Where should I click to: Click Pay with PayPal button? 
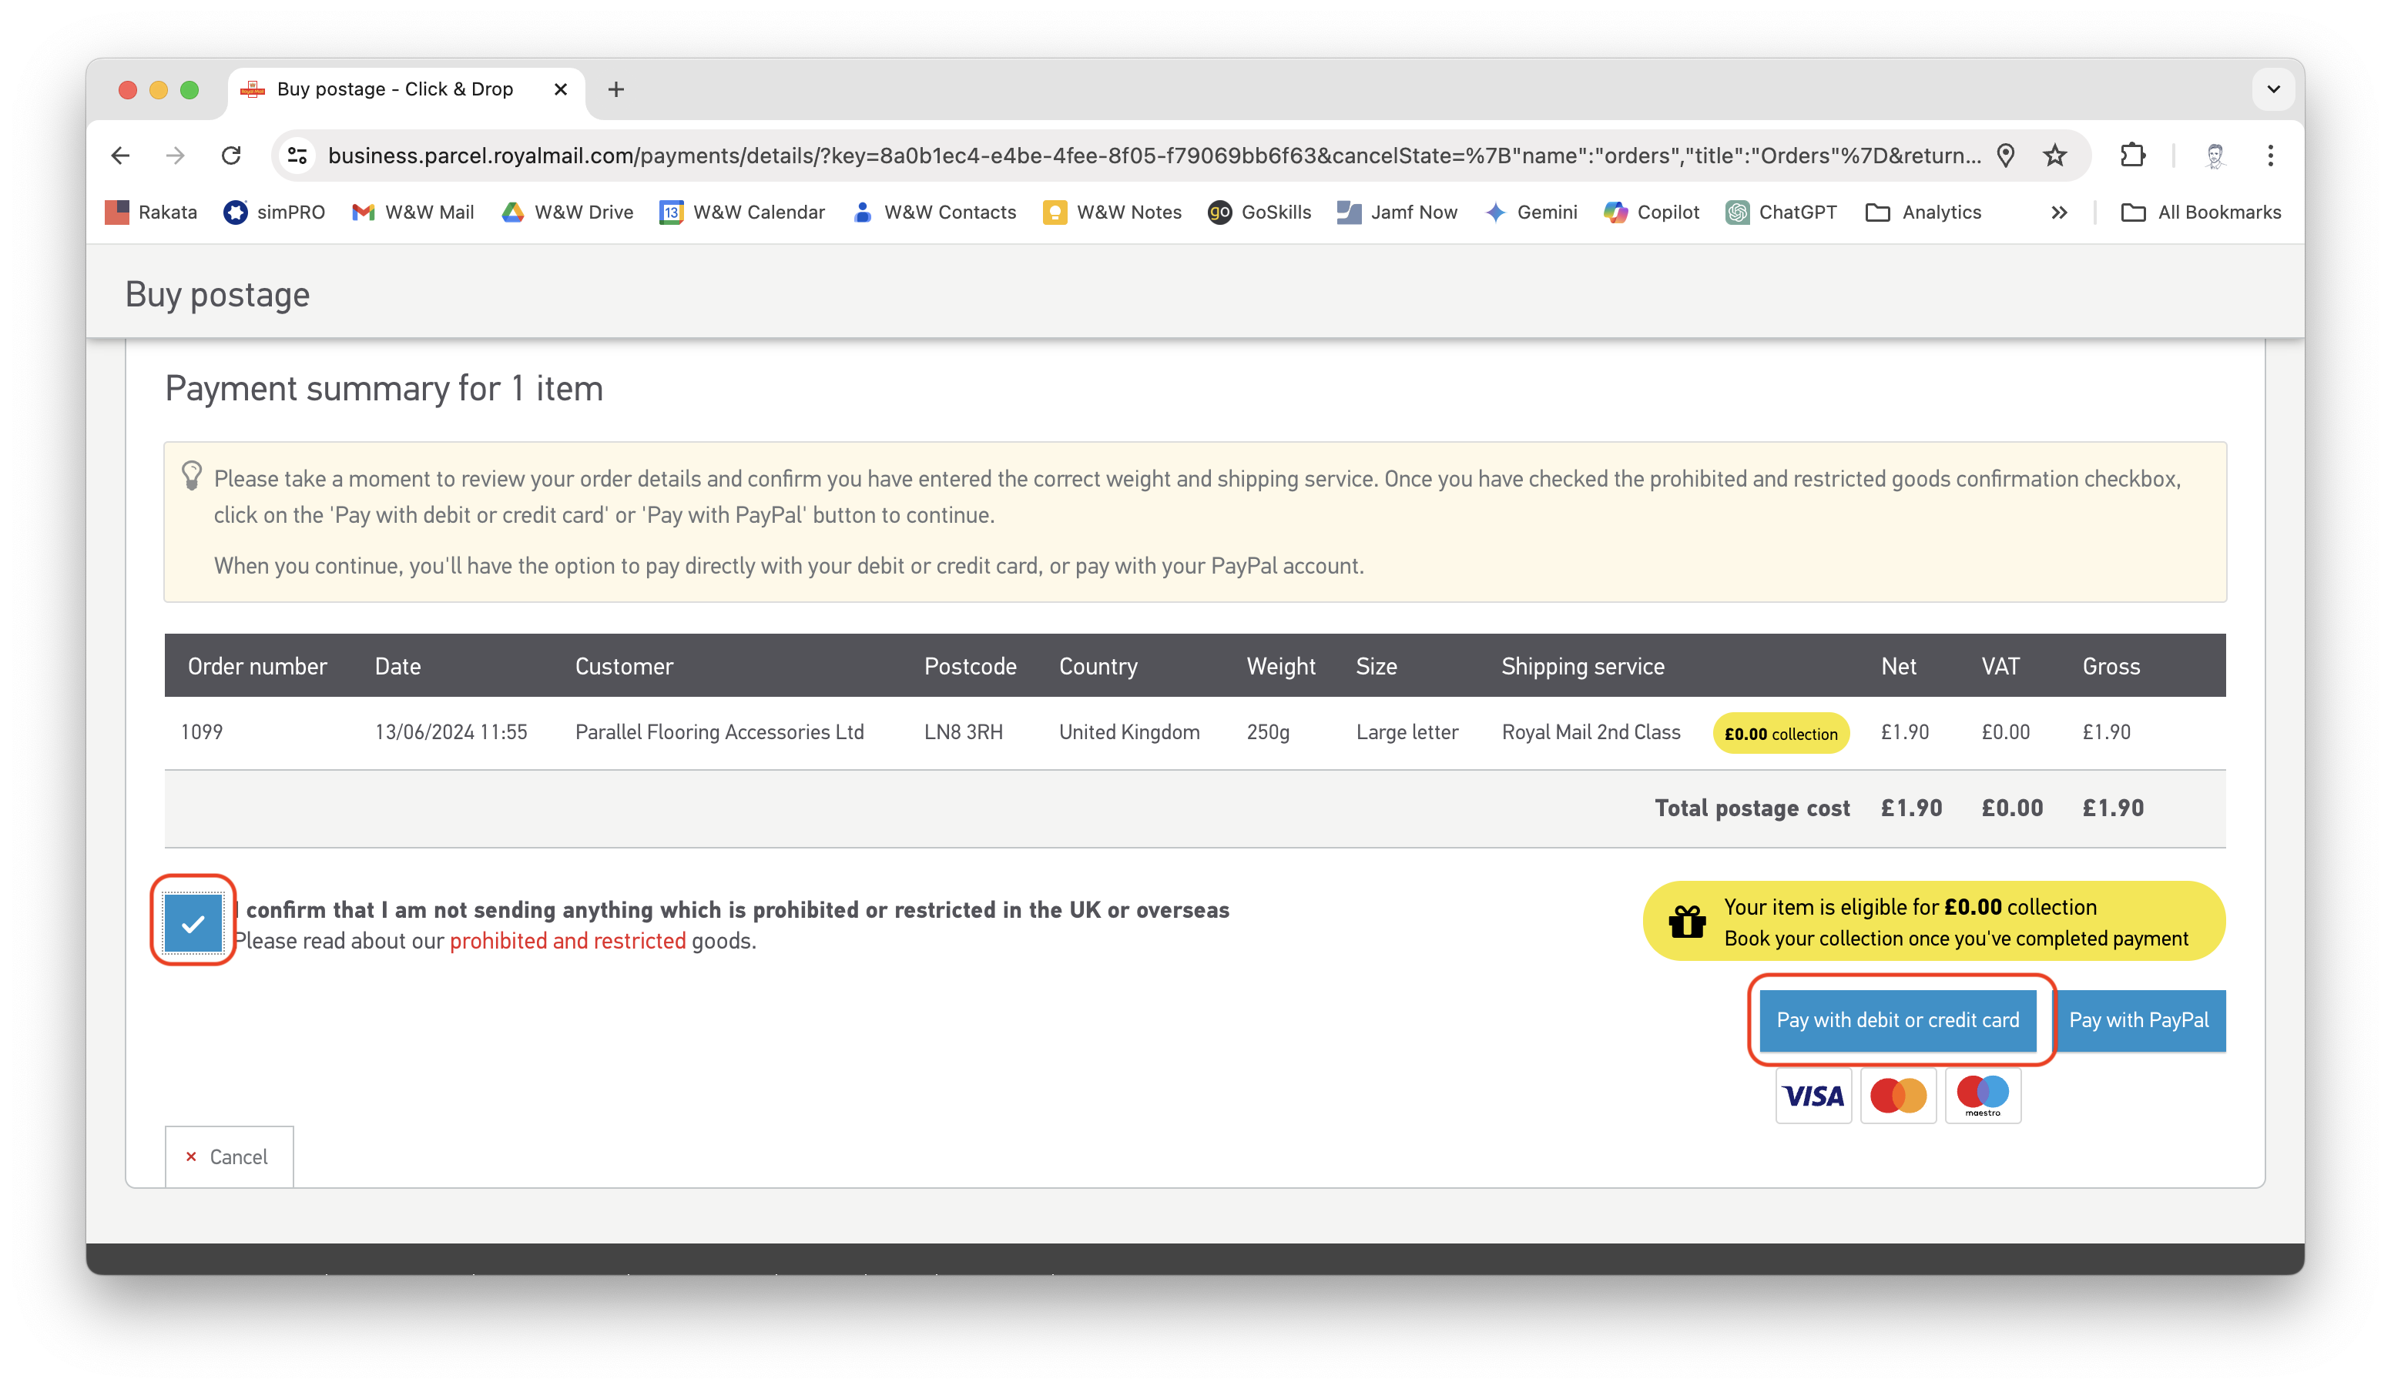(x=2138, y=1020)
